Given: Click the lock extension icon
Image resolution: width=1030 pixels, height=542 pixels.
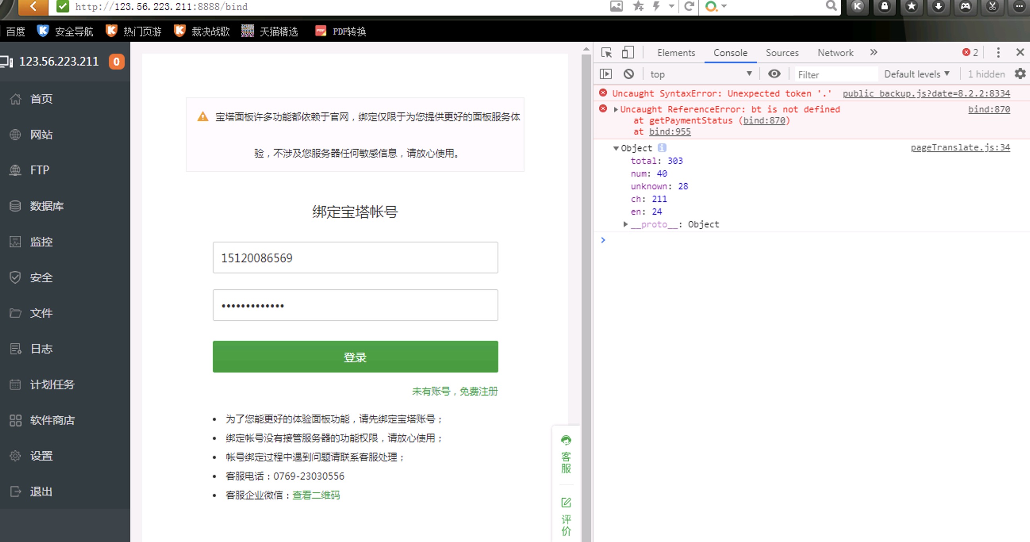Looking at the screenshot, I should 884,6.
